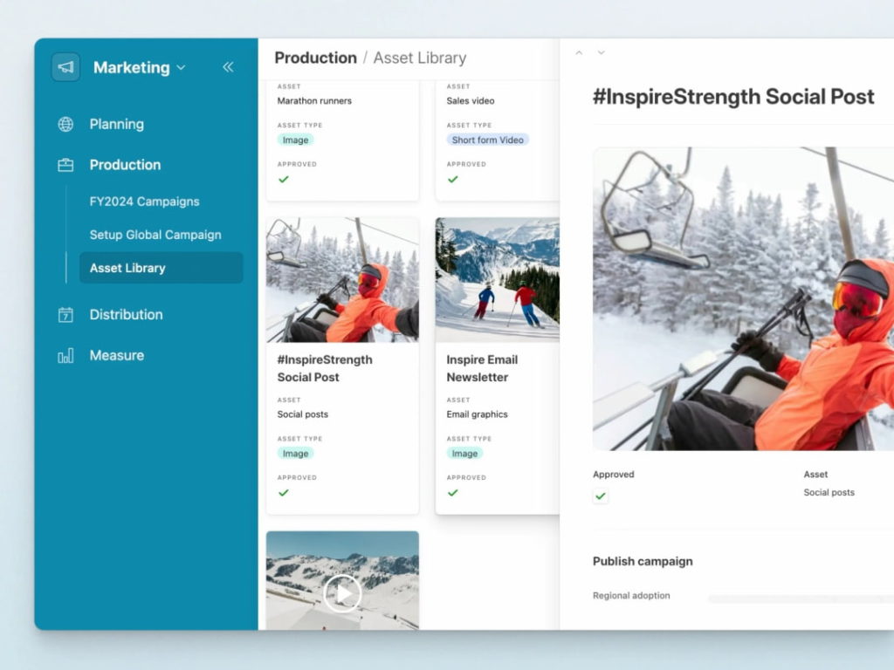Click the megaphone Marketing workspace logo

point(65,67)
